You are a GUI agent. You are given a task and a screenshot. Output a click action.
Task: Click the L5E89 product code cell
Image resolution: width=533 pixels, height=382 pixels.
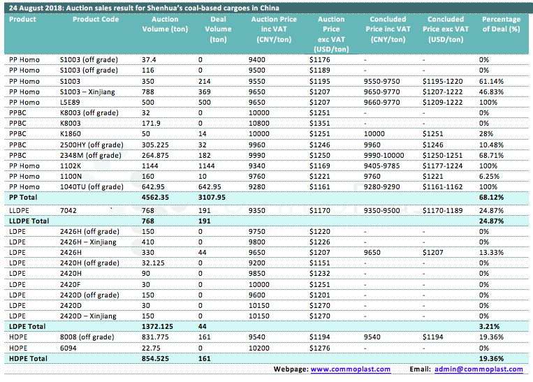tap(71, 102)
